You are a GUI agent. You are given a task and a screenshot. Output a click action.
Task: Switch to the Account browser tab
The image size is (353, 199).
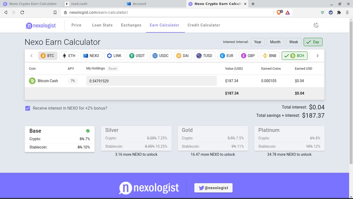pos(155,4)
